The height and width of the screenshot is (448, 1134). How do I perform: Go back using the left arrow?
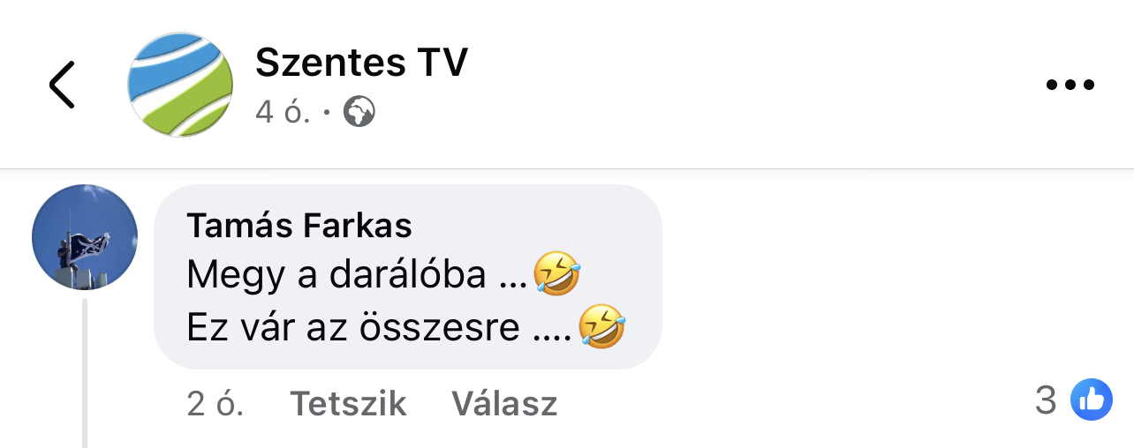(x=62, y=85)
